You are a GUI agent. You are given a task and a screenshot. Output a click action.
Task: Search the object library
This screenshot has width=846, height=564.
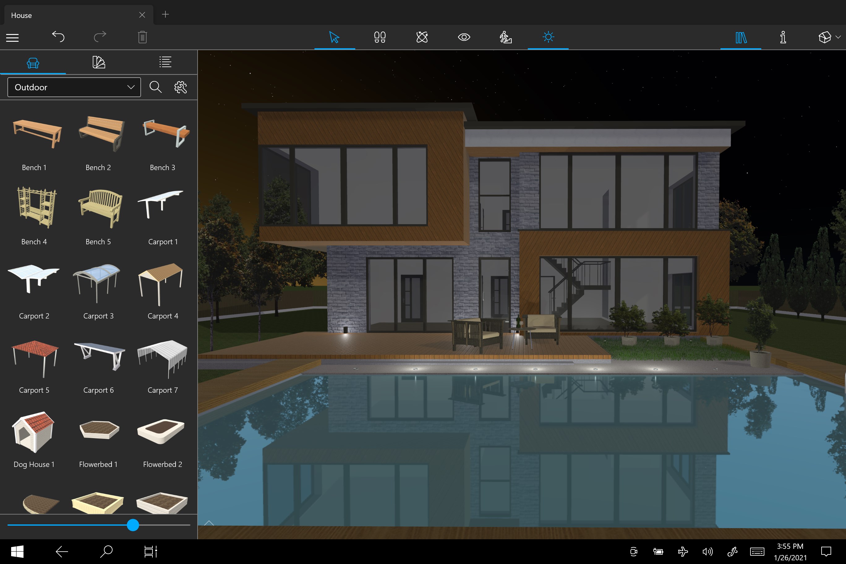[x=156, y=87]
